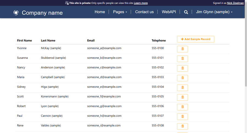The height and width of the screenshot is (133, 247).
Task: Click the Email column header
Action: [91, 40]
